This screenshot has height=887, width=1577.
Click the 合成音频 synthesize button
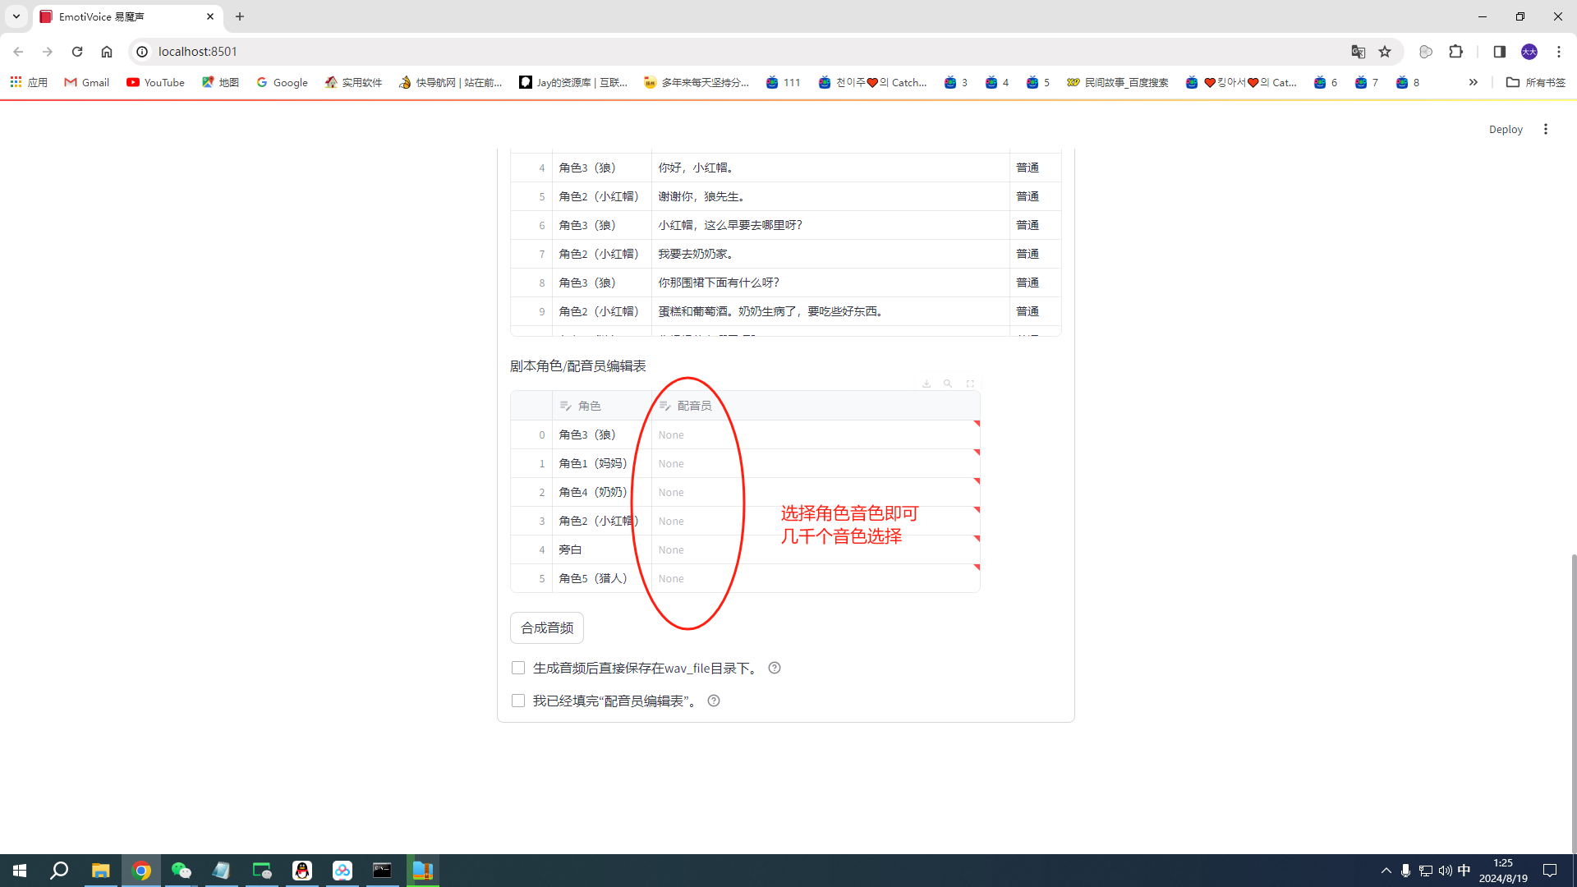tap(547, 627)
